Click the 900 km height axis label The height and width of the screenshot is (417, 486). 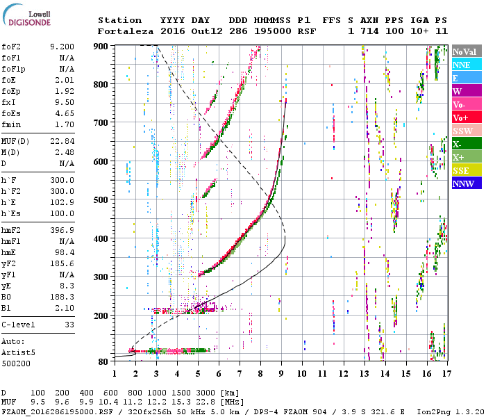point(101,47)
